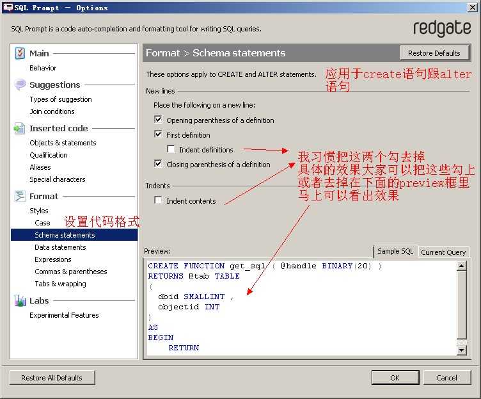Uncheck Closing parenthesis of a definition
The image size is (481, 399).
click(x=158, y=164)
